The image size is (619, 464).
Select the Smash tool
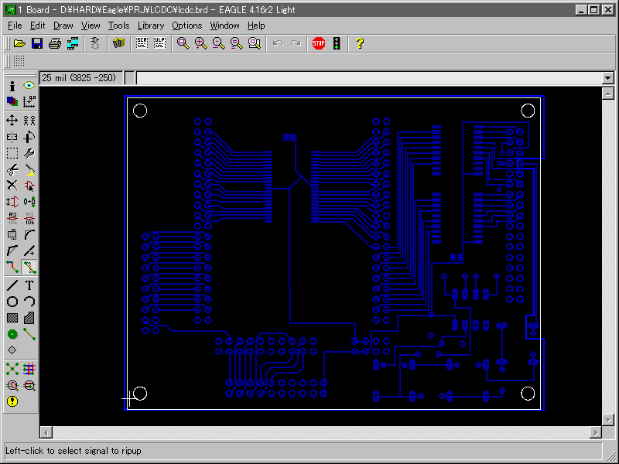pos(12,235)
